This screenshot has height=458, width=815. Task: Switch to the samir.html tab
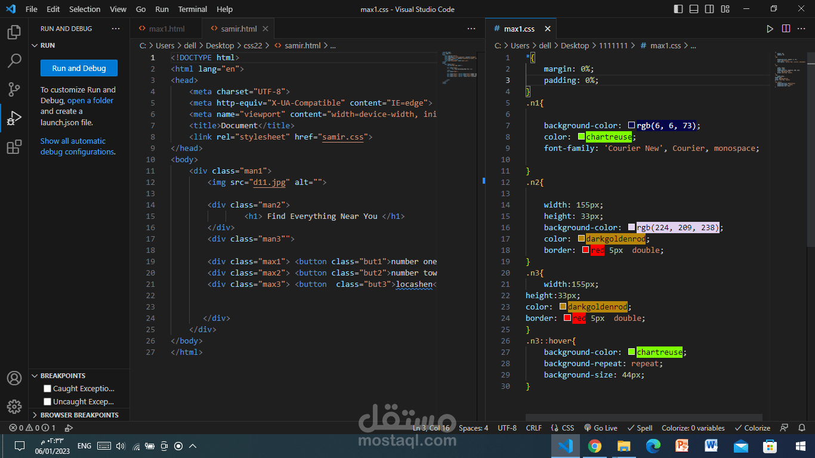(239, 29)
